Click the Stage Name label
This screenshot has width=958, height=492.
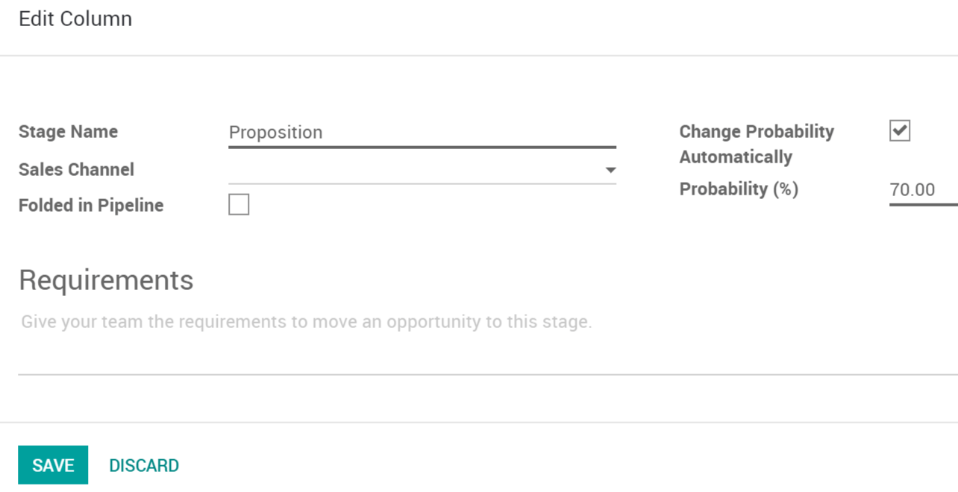pyautogui.click(x=68, y=132)
